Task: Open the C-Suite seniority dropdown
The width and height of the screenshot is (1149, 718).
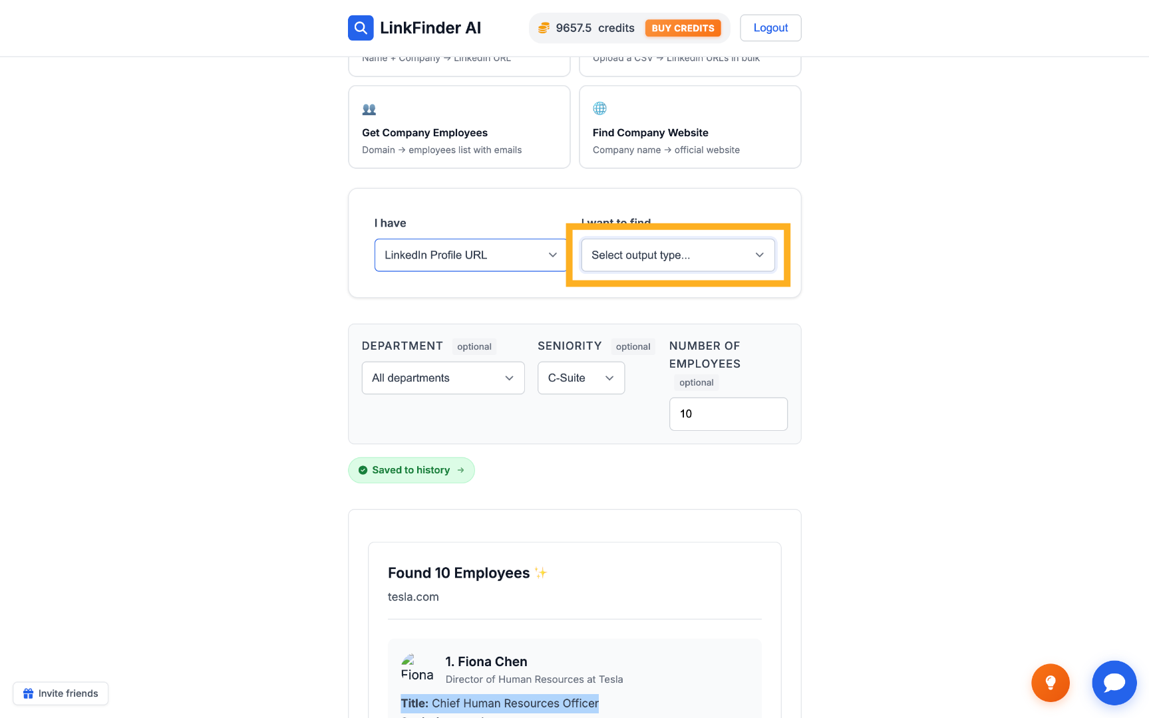Action: 581,378
